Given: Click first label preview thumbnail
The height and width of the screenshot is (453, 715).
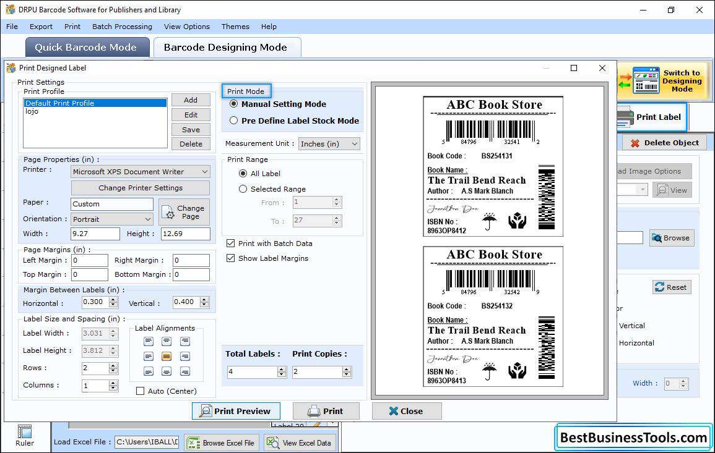Looking at the screenshot, I should (493, 166).
